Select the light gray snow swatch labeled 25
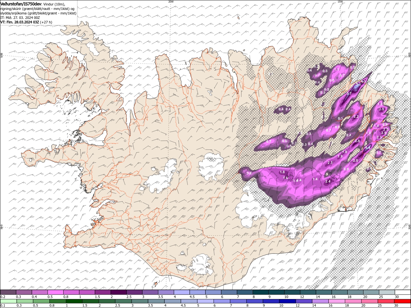Screen dimensions: 411x308 pos(387,292)
